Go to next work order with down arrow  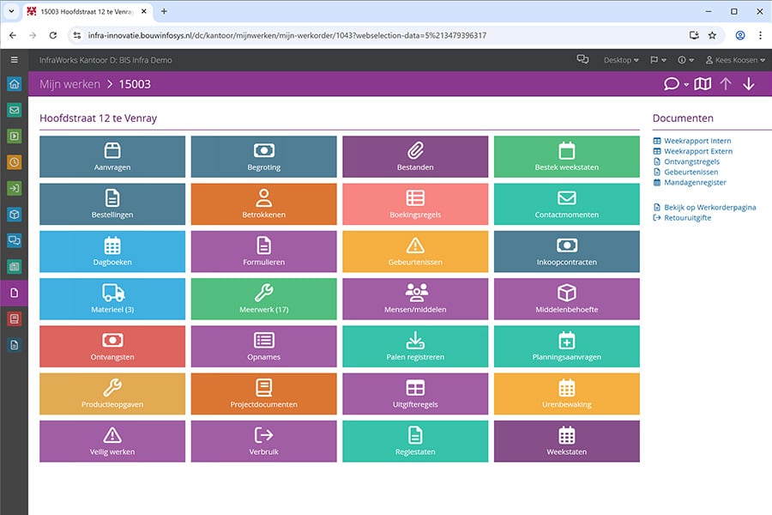pos(749,84)
